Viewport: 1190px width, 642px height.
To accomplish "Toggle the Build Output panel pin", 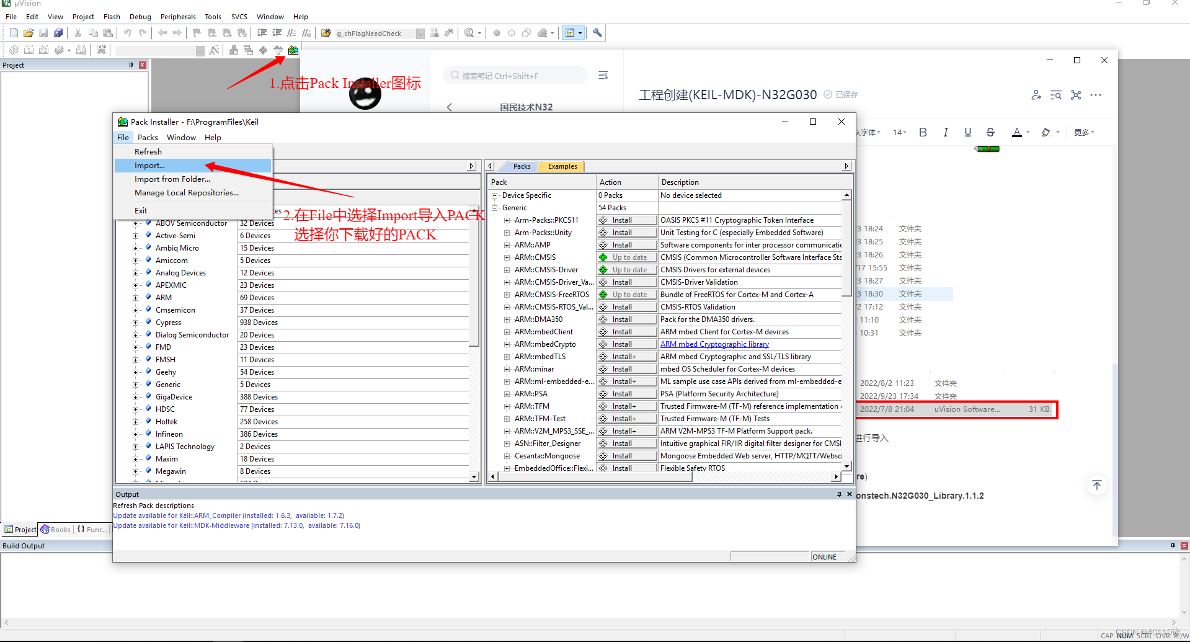I will 1173,546.
